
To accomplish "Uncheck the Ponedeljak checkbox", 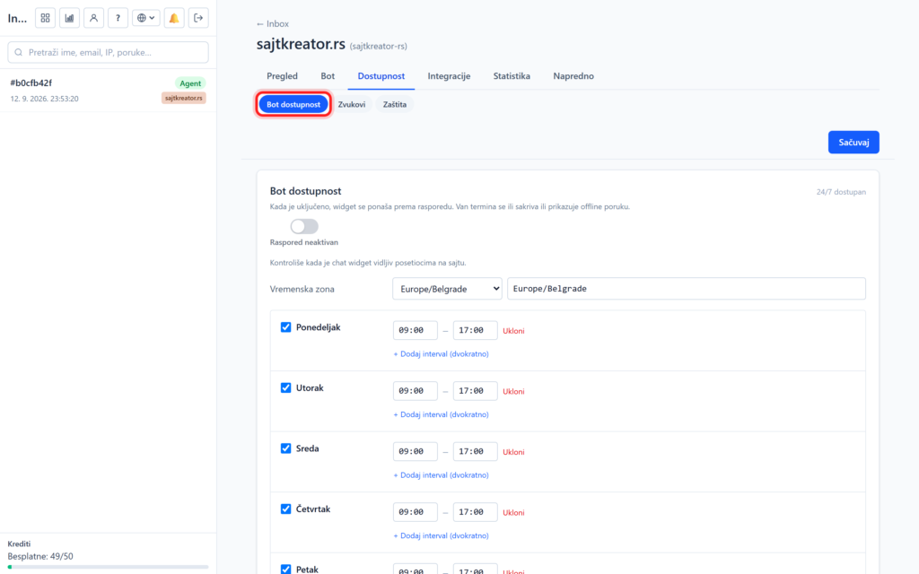I will [285, 326].
